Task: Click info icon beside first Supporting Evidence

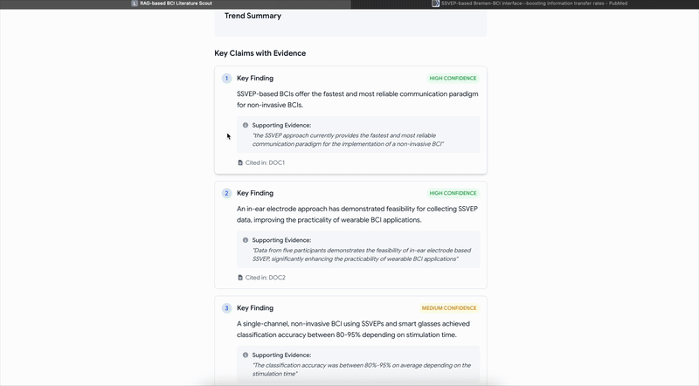Action: [246, 125]
